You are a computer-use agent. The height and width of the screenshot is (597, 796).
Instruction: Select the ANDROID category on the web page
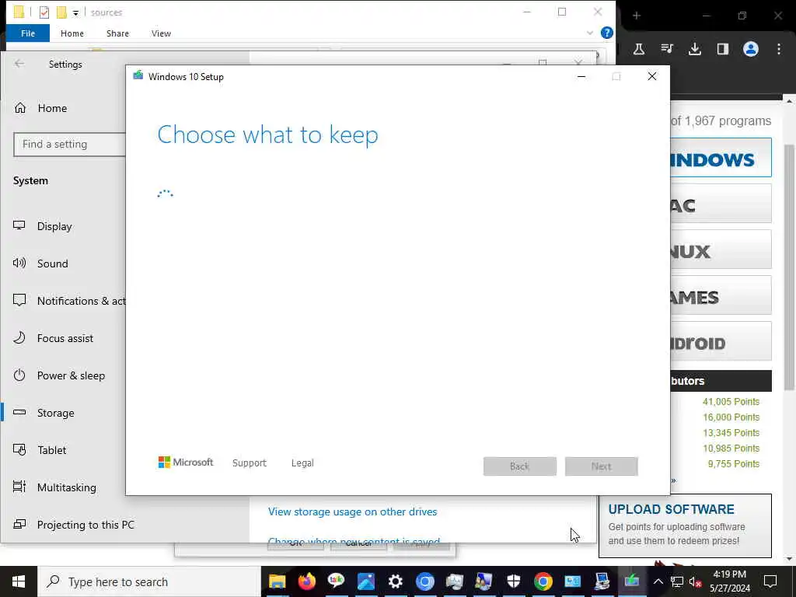coord(721,340)
